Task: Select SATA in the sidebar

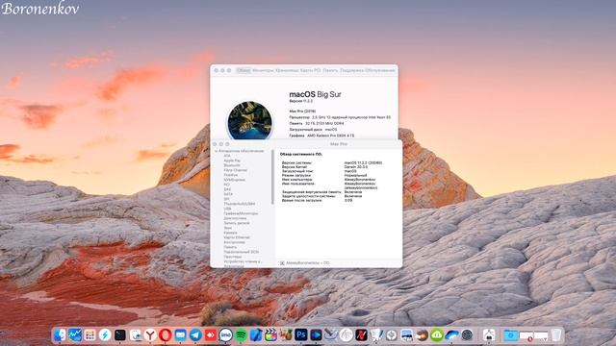Action: (228, 194)
